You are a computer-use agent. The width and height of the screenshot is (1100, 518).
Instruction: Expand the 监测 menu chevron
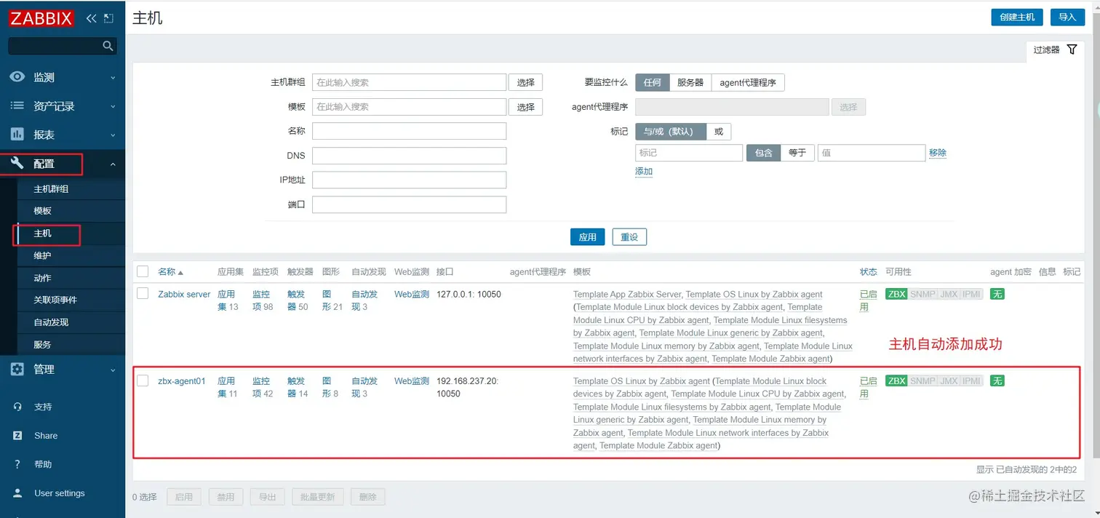pos(113,77)
